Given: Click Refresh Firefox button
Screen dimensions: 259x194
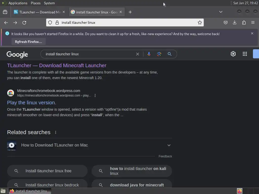Looking at the screenshot, I should pos(28,42).
